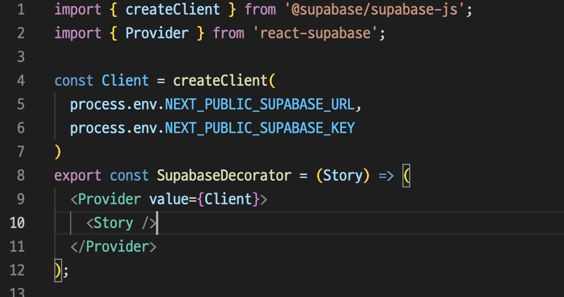The height and width of the screenshot is (297, 564).
Task: Click '{Client}' expression on line 9
Action: (228, 199)
